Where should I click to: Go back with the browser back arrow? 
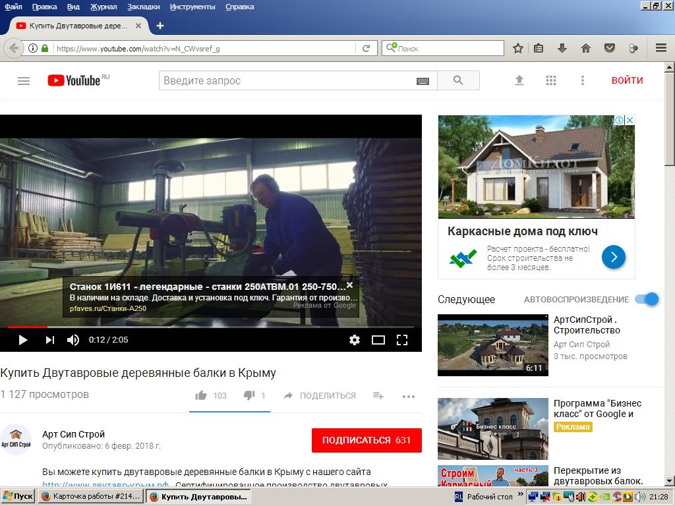(x=13, y=48)
